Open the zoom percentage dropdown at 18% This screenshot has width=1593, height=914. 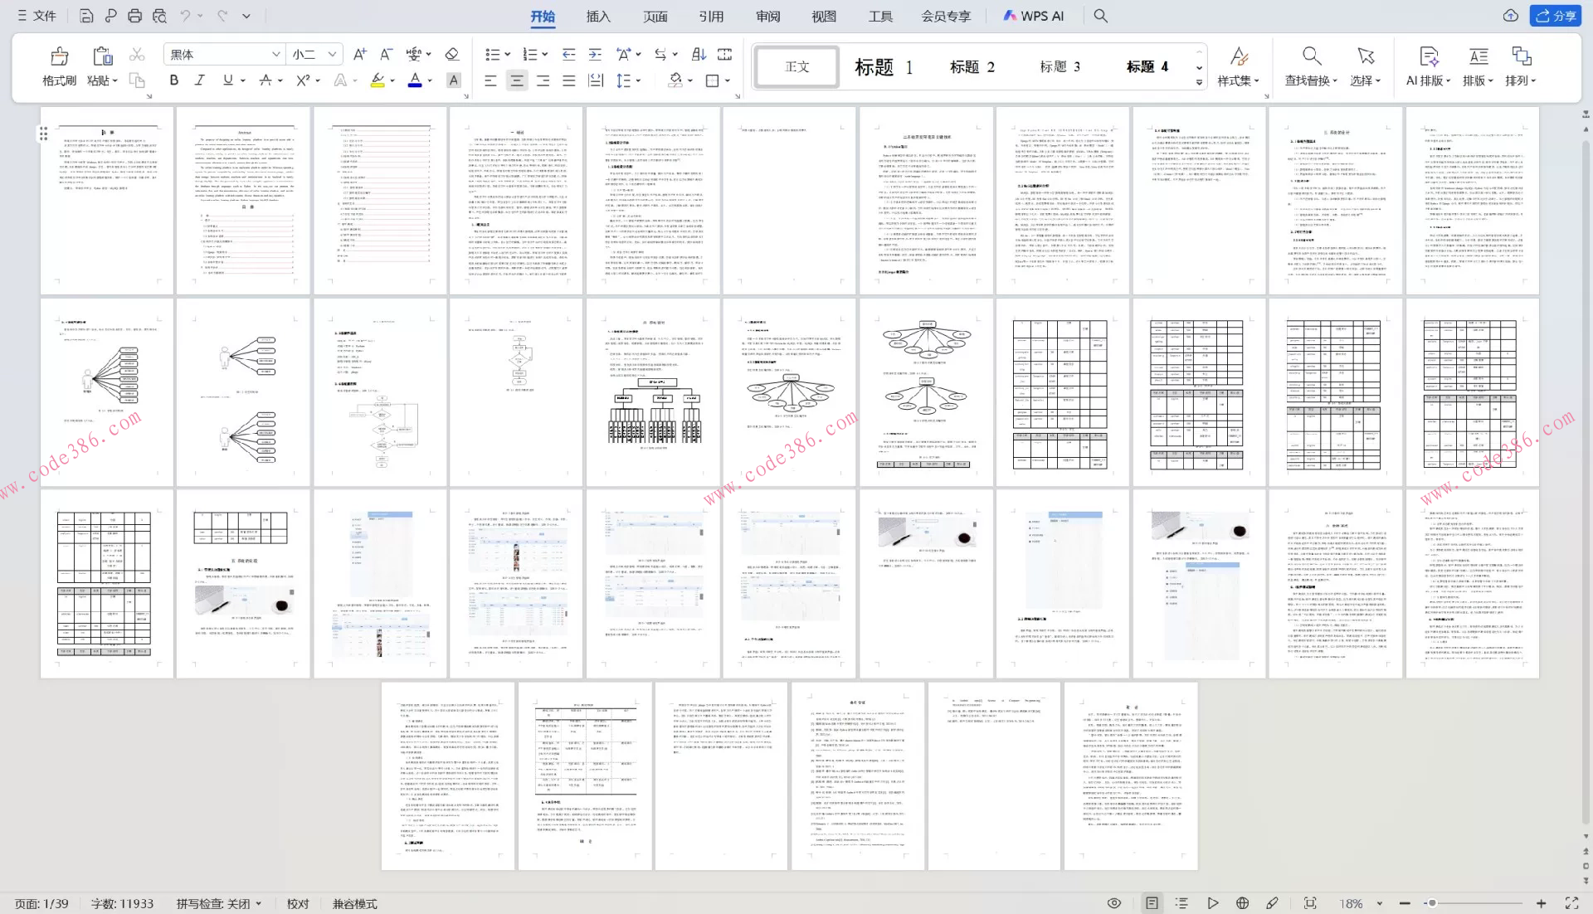pyautogui.click(x=1379, y=903)
